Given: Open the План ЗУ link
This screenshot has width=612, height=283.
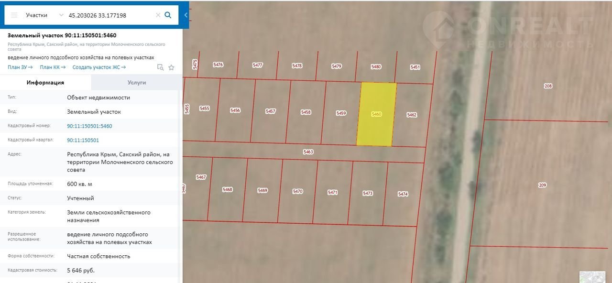Looking at the screenshot, I should coord(20,67).
